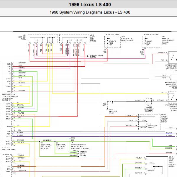Click the ACT- terminal on the body ECU
177x177 pixels.
tap(9, 134)
